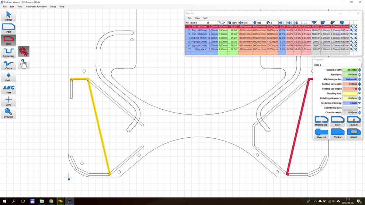Click the hand manual selection icon
The height and width of the screenshot is (205, 365).
click(x=24, y=64)
